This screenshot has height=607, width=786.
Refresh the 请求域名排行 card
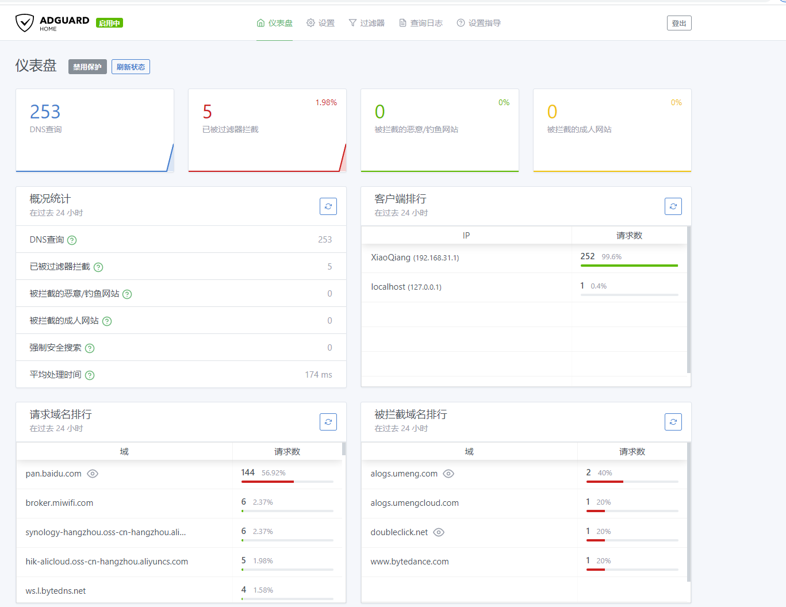328,422
